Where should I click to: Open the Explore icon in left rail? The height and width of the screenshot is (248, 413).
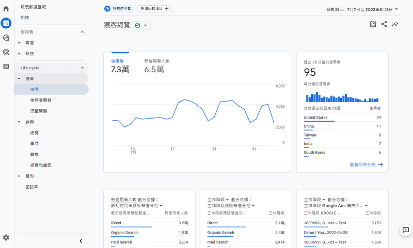click(6, 38)
